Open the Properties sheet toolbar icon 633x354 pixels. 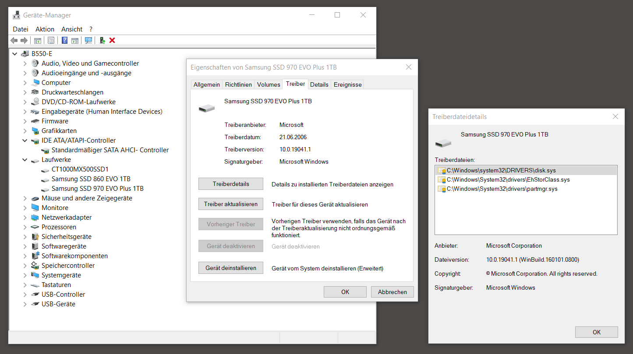pos(51,40)
